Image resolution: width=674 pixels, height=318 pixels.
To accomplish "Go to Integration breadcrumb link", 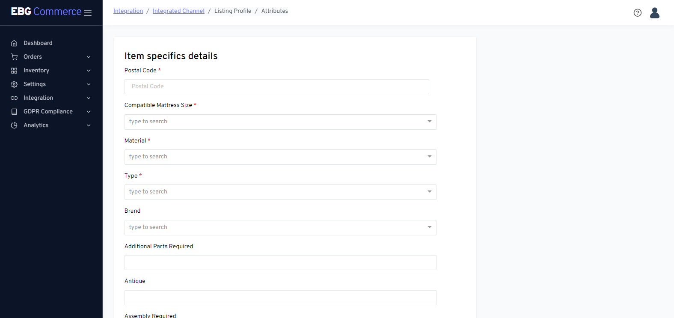I will coord(128,11).
